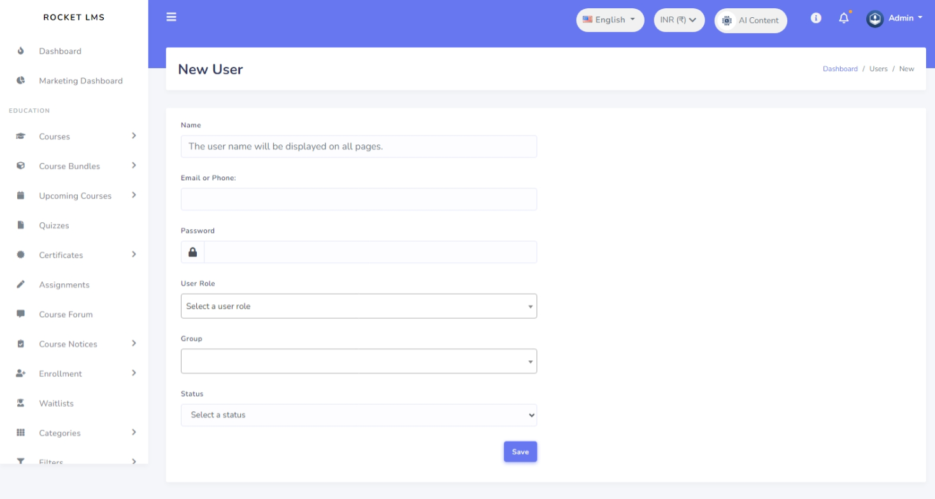Expand the Upcoming Courses submenu chevron
The height and width of the screenshot is (499, 935).
pyautogui.click(x=134, y=195)
